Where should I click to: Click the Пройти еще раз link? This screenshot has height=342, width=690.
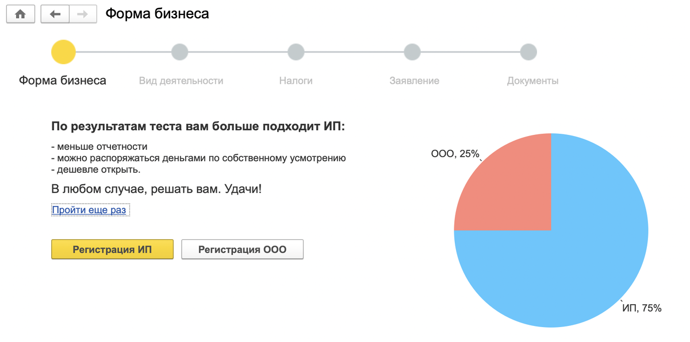click(x=89, y=210)
